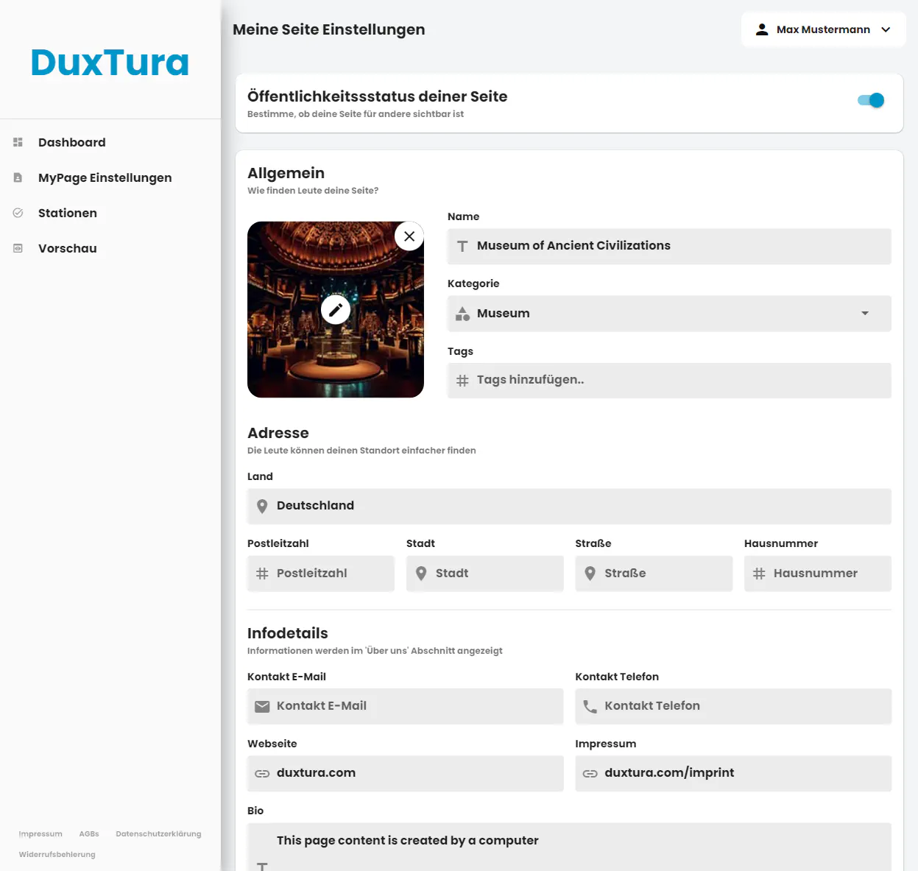Screen dimensions: 918x871
Task: Remove the museum image with X icon
Action: coord(409,236)
